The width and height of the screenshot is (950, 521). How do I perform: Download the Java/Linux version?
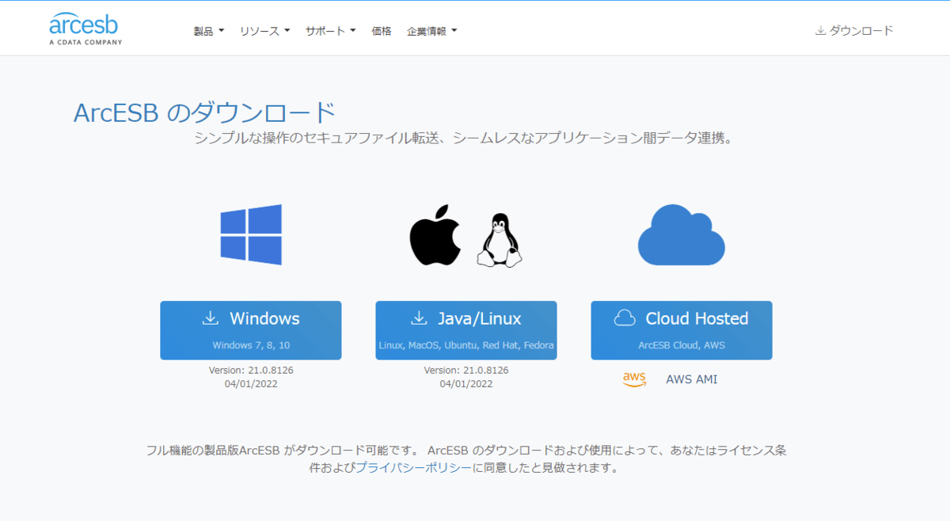tap(466, 330)
